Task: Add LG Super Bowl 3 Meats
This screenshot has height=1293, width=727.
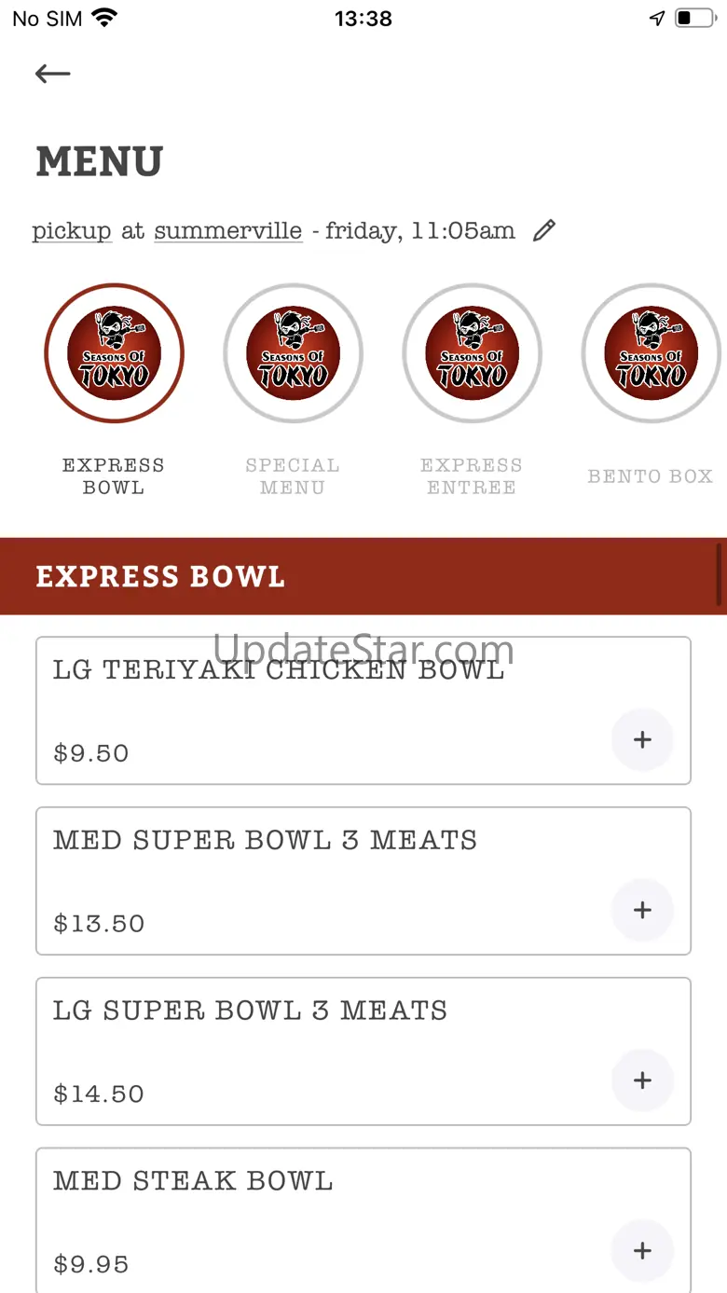Action: [x=642, y=1080]
